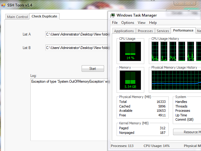Click the Start button in SSH Tools
201x151 pixels.
[x=93, y=69]
